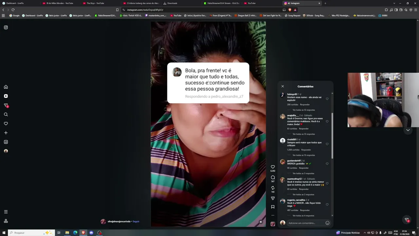Open profile avatar in left sidebar
The height and width of the screenshot is (236, 419).
click(x=6, y=151)
